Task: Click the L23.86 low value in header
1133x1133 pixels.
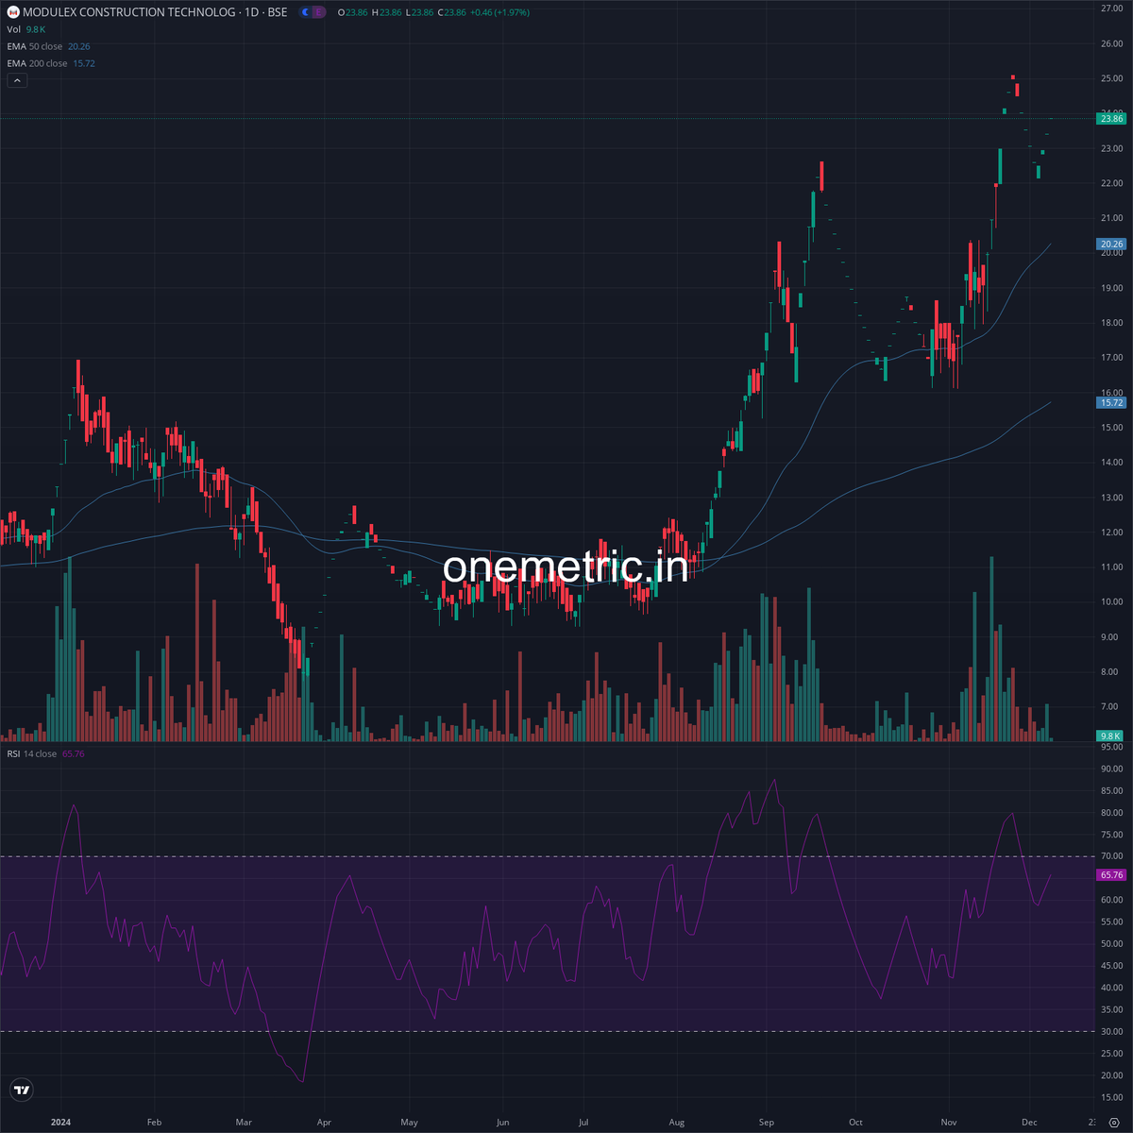Action: tap(418, 12)
